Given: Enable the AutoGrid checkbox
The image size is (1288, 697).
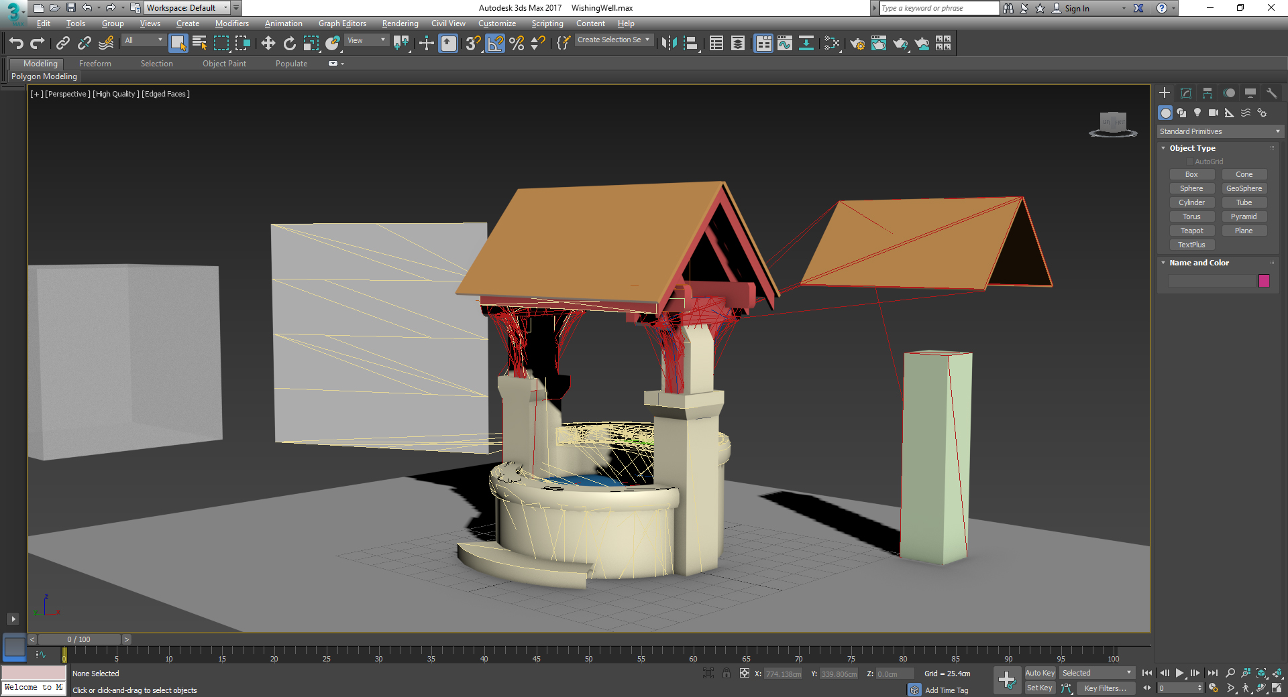Looking at the screenshot, I should point(1189,161).
